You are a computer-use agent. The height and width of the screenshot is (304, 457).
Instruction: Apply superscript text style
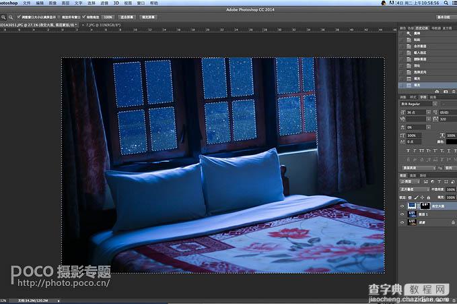pos(435,151)
